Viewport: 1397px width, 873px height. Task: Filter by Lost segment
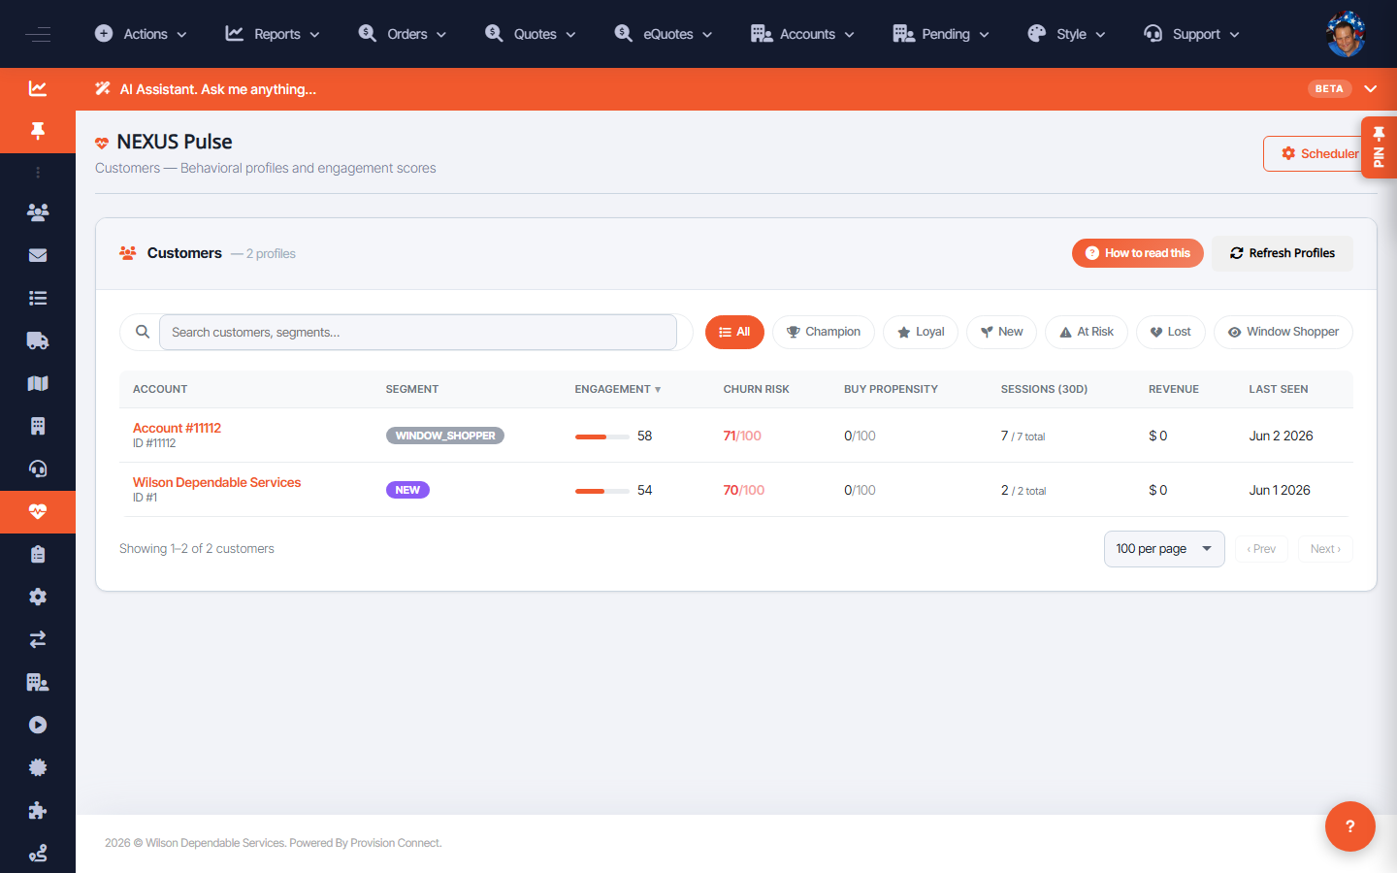coord(1170,332)
